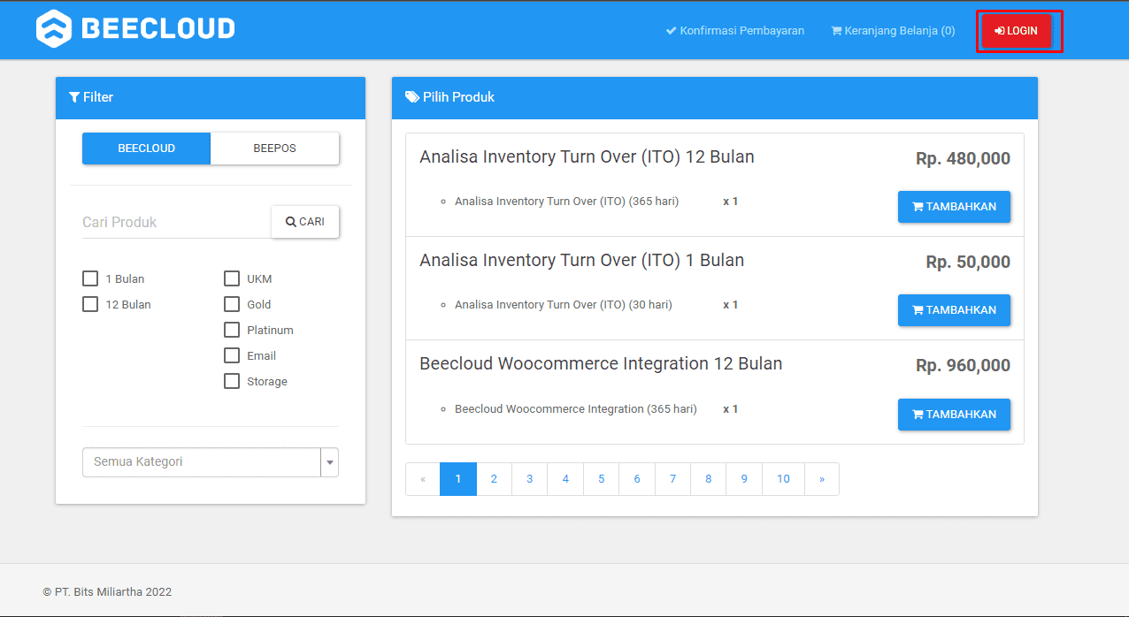The height and width of the screenshot is (617, 1129).
Task: Click the Pilih Produk panel header
Action: pos(715,97)
